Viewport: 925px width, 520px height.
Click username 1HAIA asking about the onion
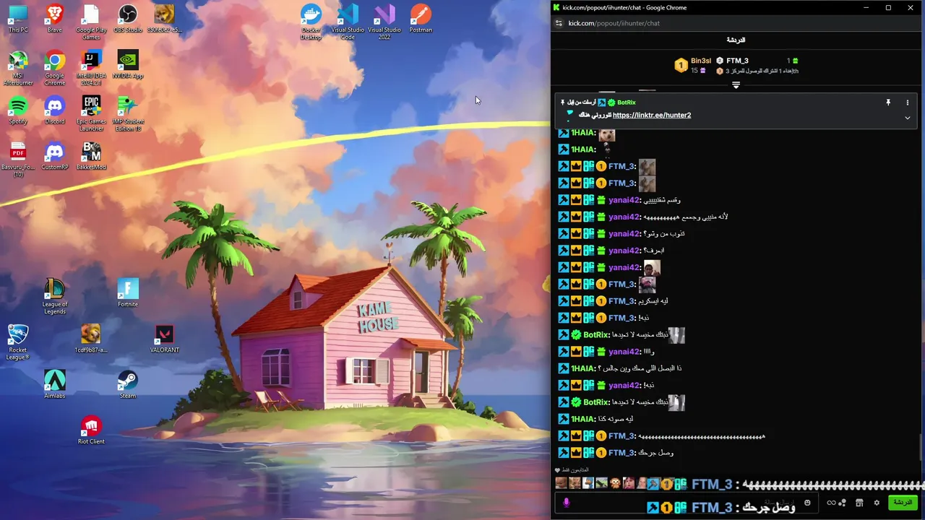(x=583, y=368)
